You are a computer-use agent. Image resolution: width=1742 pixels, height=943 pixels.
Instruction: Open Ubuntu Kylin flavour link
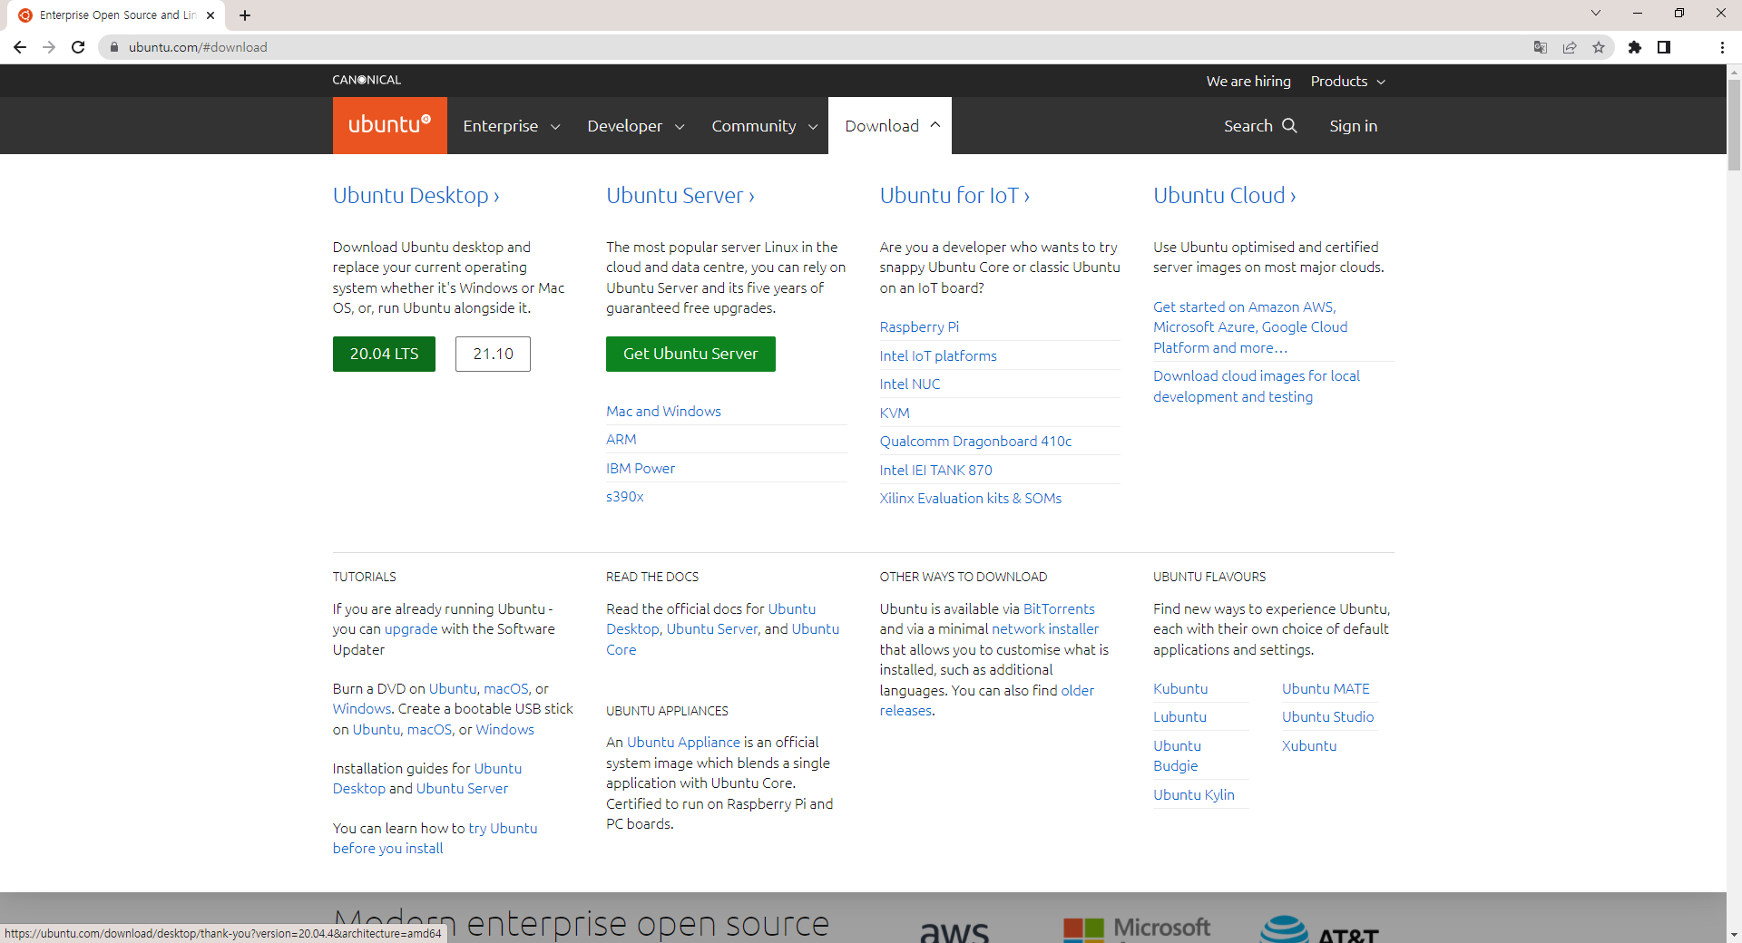click(x=1194, y=795)
